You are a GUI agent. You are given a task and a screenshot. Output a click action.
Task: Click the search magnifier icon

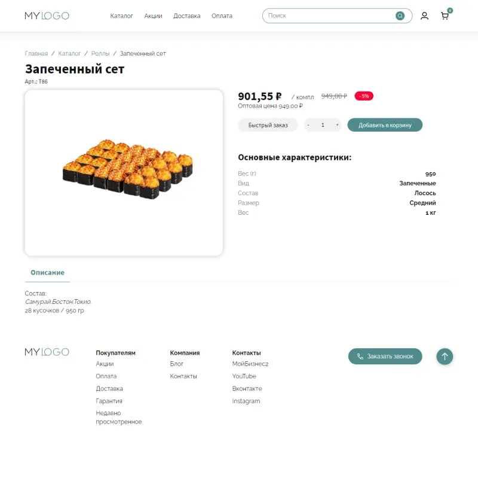tap(400, 16)
